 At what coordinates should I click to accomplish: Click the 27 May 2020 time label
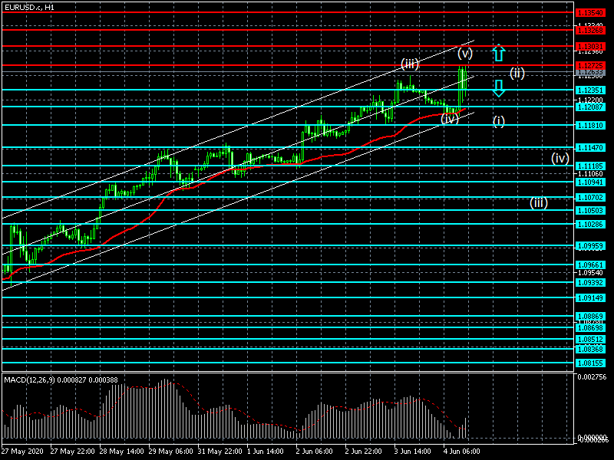[x=22, y=452]
